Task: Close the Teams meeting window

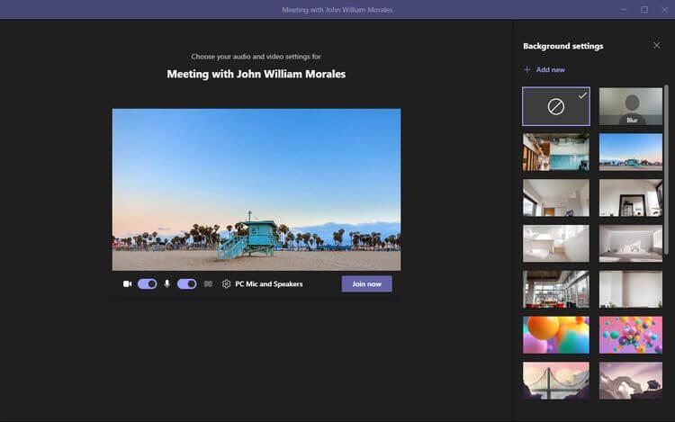Action: 665,10
